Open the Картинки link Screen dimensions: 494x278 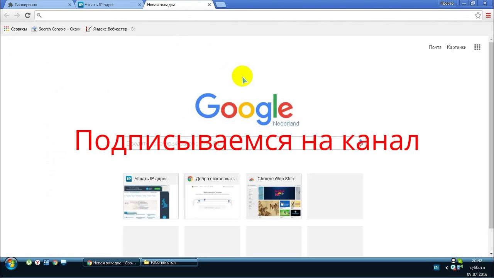pos(457,47)
